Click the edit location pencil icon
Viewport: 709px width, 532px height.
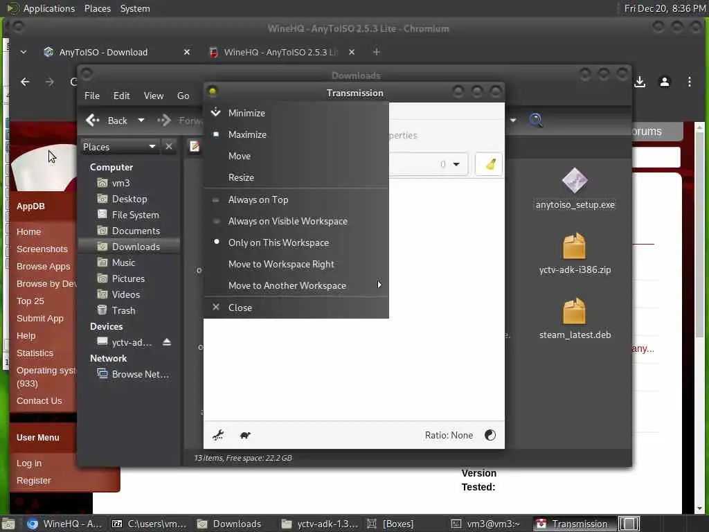pyautogui.click(x=195, y=146)
